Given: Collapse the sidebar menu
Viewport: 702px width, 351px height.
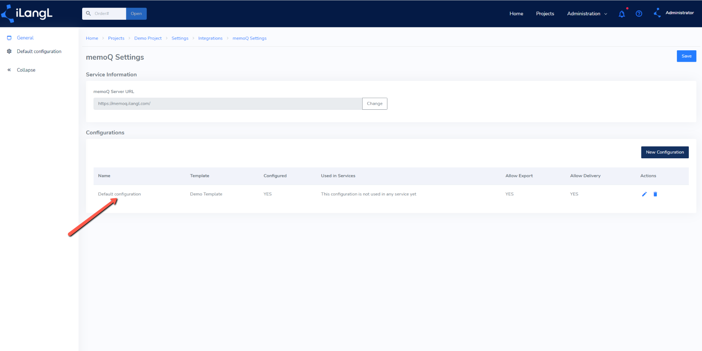Looking at the screenshot, I should [26, 70].
